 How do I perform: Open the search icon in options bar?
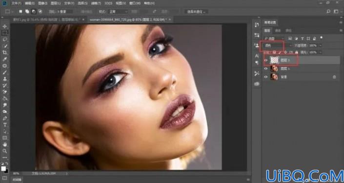pyautogui.click(x=328, y=11)
